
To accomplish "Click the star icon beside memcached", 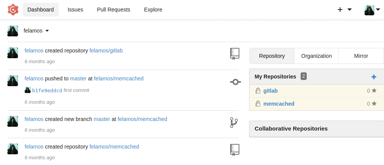I will tap(374, 104).
